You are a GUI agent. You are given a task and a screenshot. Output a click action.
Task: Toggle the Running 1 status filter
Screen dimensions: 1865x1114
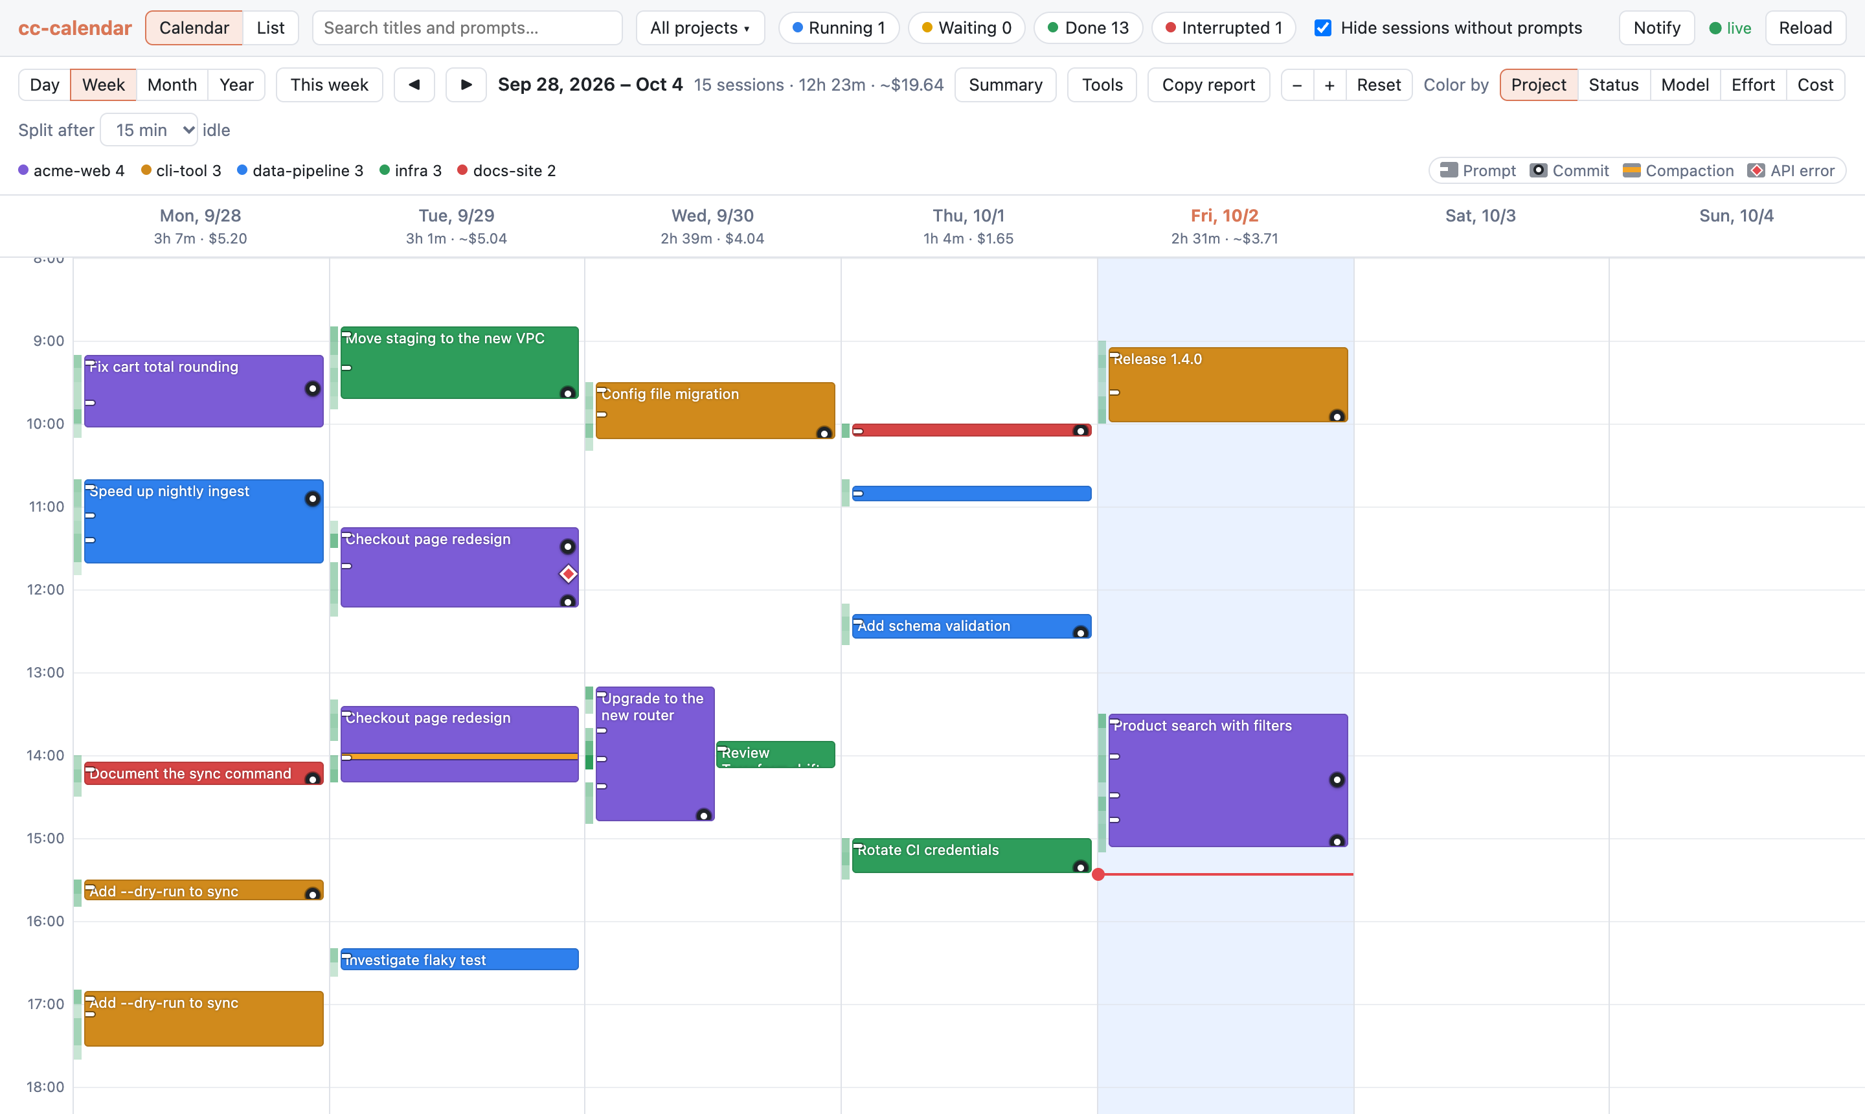pos(839,28)
